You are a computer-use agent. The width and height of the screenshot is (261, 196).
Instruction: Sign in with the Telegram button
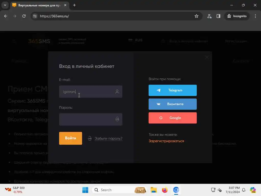[173, 90]
